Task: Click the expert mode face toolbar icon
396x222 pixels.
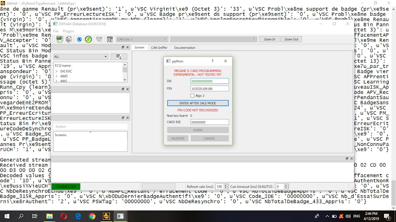Action: [69, 39]
